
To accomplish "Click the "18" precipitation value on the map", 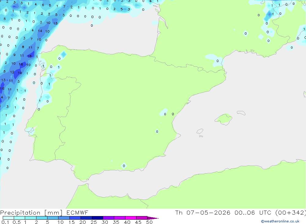I will tap(29, 56).
